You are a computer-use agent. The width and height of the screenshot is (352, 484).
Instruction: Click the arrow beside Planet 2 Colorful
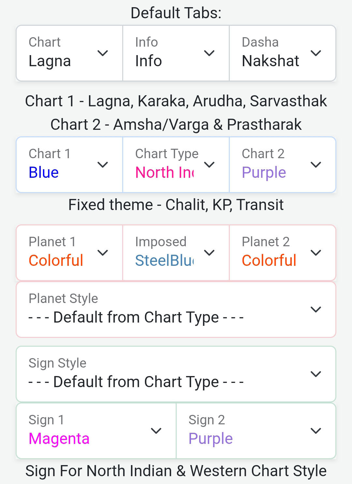pyautogui.click(x=315, y=253)
